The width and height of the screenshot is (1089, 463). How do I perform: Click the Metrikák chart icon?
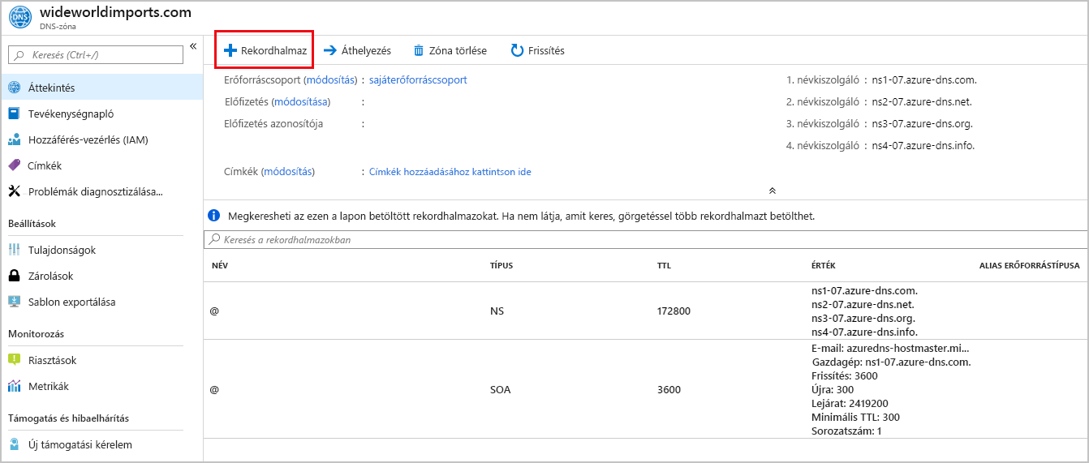pyautogui.click(x=14, y=386)
